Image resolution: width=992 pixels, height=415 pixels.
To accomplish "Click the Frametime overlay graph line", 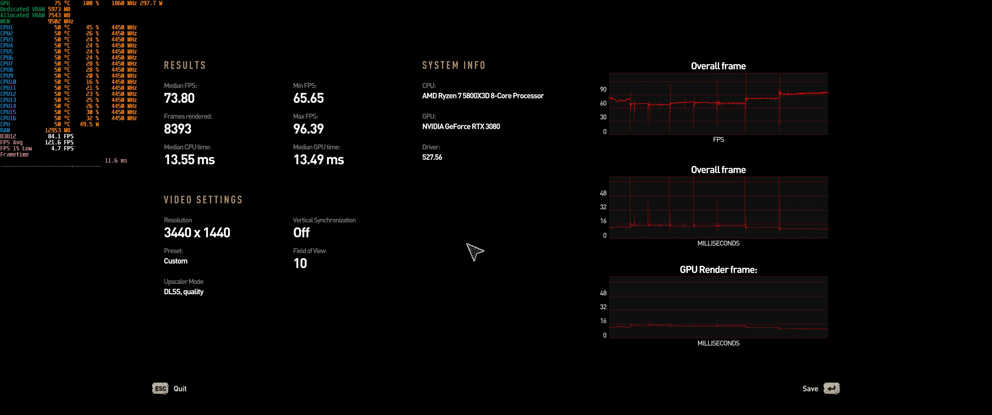I will [x=50, y=166].
